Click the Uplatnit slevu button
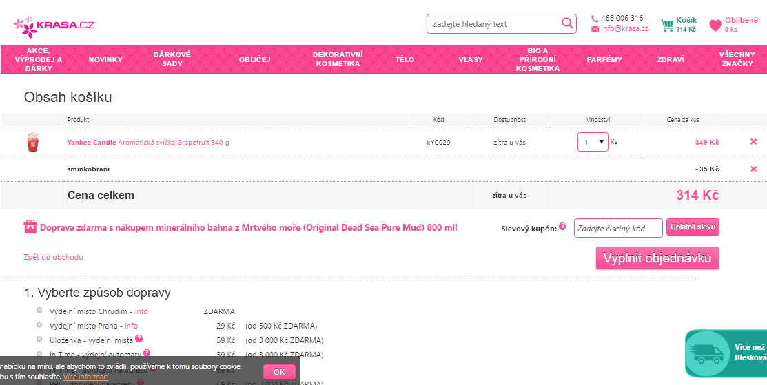 coord(693,227)
